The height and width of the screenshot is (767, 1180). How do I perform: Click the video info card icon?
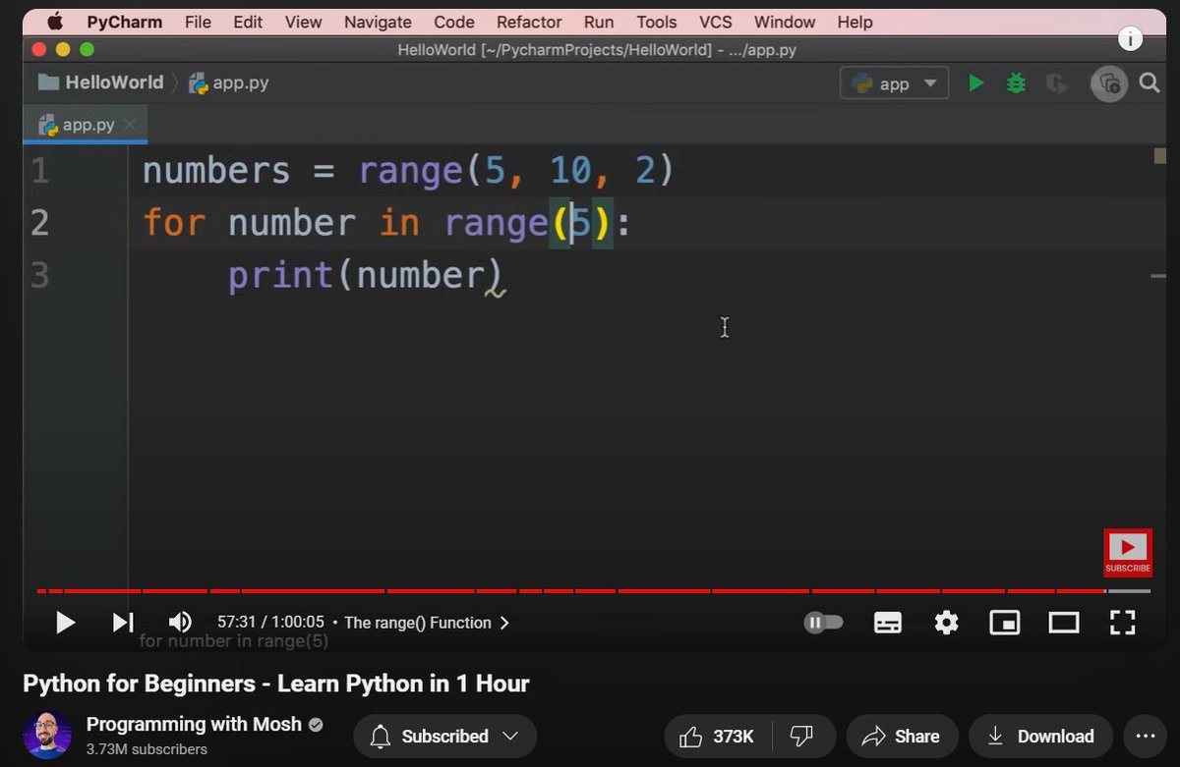pos(1130,38)
